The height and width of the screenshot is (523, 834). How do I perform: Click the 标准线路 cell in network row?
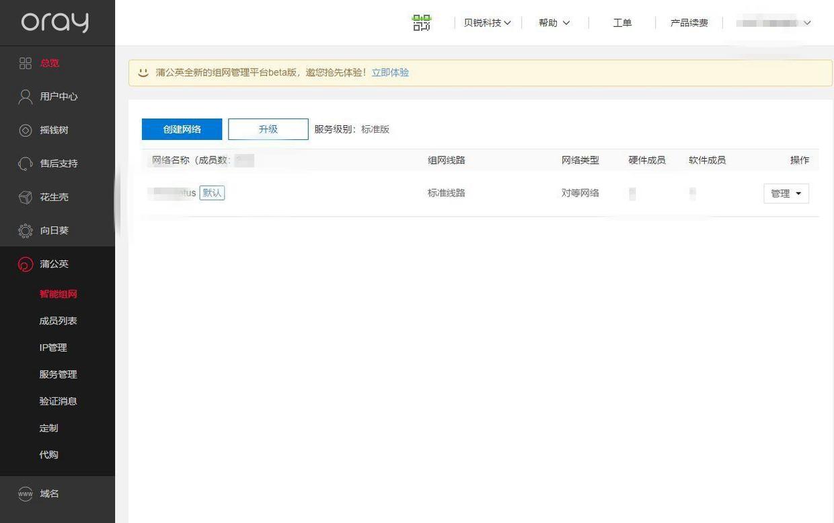click(x=447, y=193)
